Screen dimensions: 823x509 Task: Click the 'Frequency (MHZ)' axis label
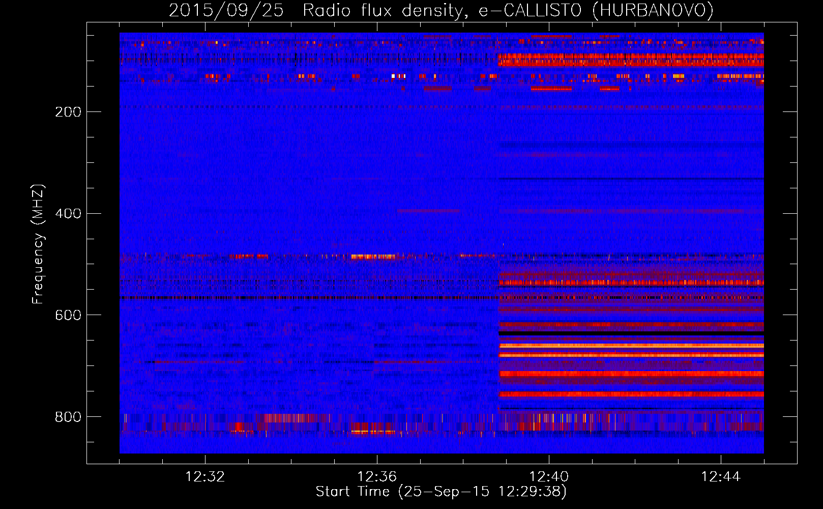click(x=38, y=244)
